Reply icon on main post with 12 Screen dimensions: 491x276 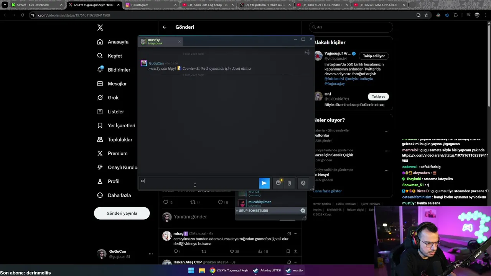(166, 202)
